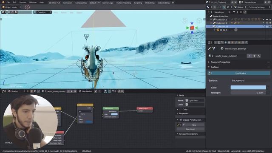Select Collection 1 in the outliner

[221, 20]
